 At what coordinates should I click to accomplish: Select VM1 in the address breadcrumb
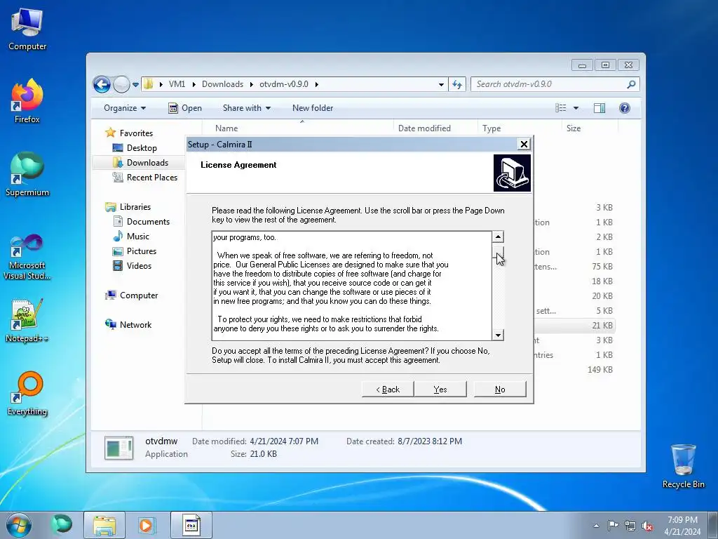[177, 84]
